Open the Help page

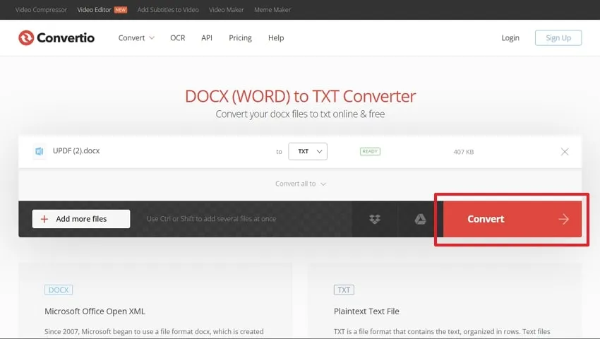276,38
